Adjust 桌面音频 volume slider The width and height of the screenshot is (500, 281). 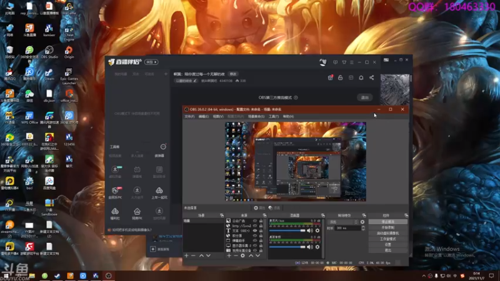287,247
